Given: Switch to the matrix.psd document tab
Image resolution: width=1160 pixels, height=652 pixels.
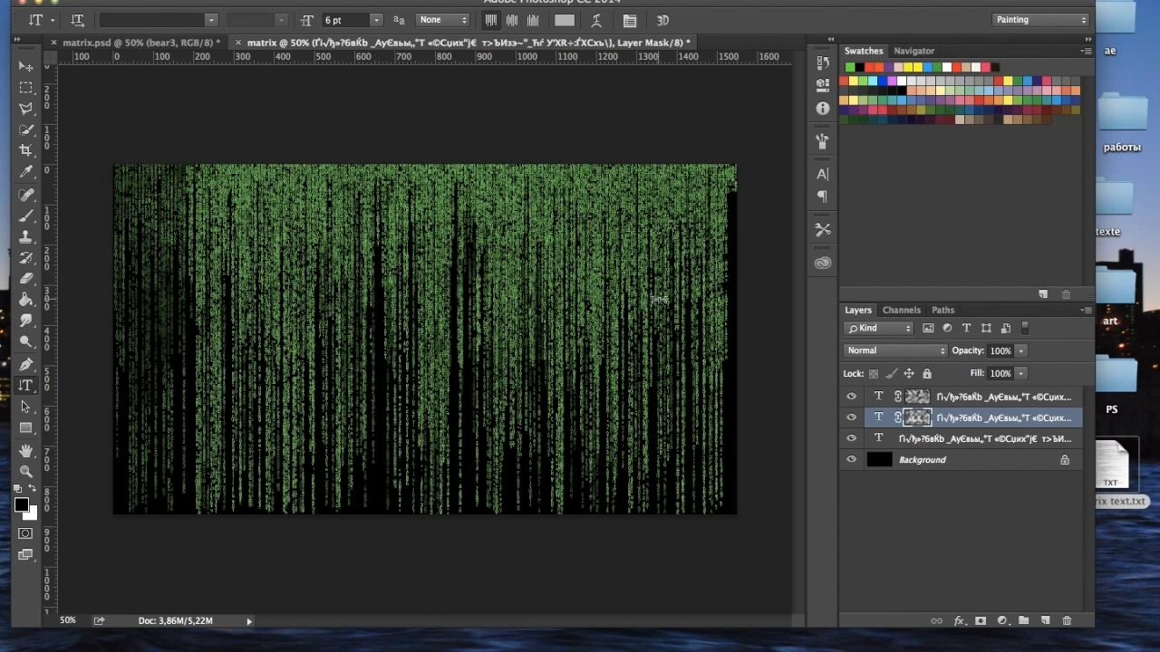Looking at the screenshot, I should pyautogui.click(x=140, y=43).
